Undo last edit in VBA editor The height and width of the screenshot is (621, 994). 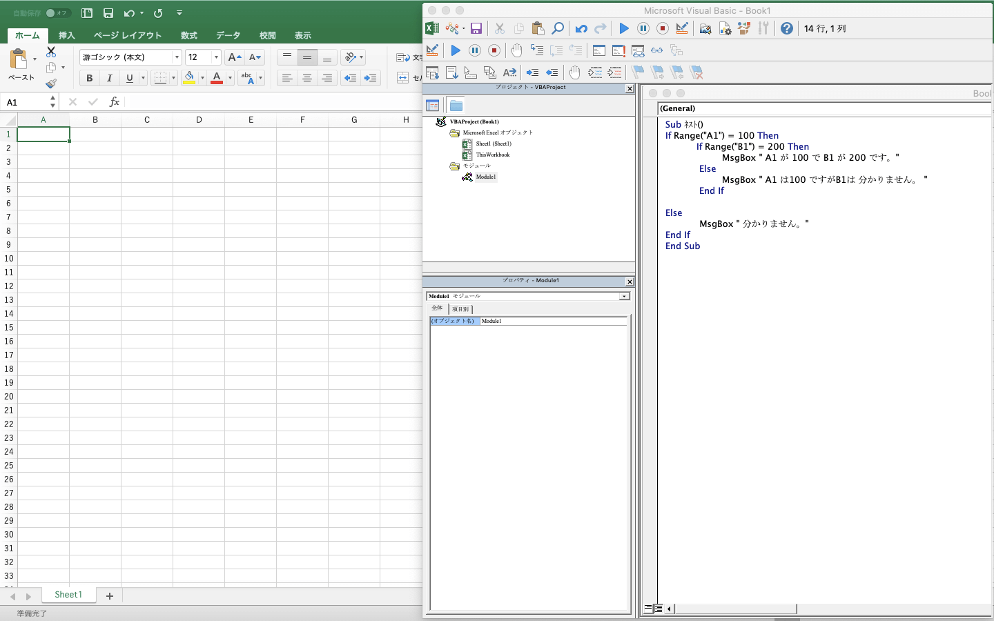[x=581, y=28]
